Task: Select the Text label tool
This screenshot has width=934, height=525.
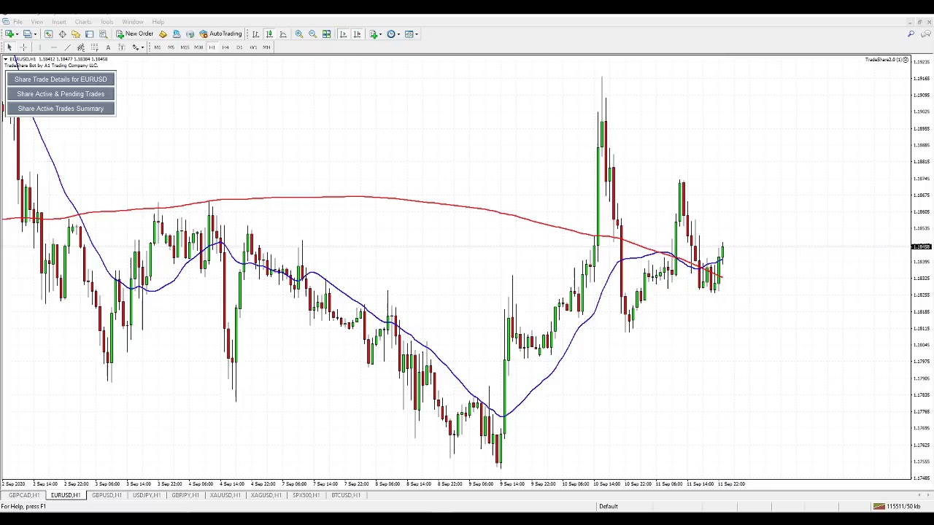Action: click(108, 47)
